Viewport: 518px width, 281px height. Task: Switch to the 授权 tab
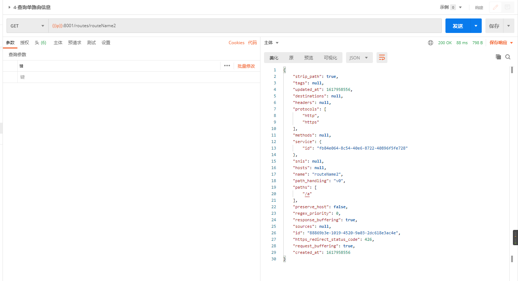(25, 43)
